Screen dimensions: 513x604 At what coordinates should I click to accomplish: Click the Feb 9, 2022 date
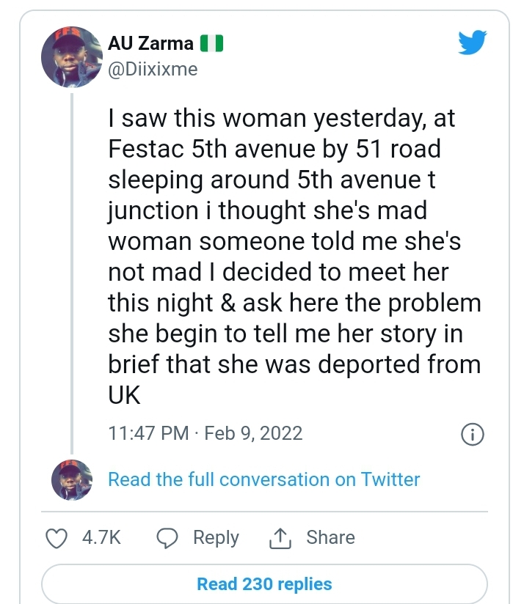(x=253, y=433)
